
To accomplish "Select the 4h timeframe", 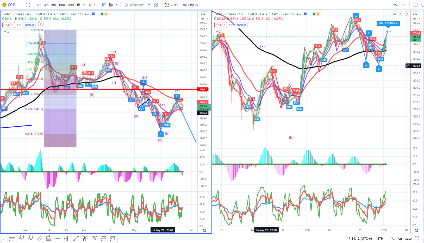I will click(x=85, y=5).
